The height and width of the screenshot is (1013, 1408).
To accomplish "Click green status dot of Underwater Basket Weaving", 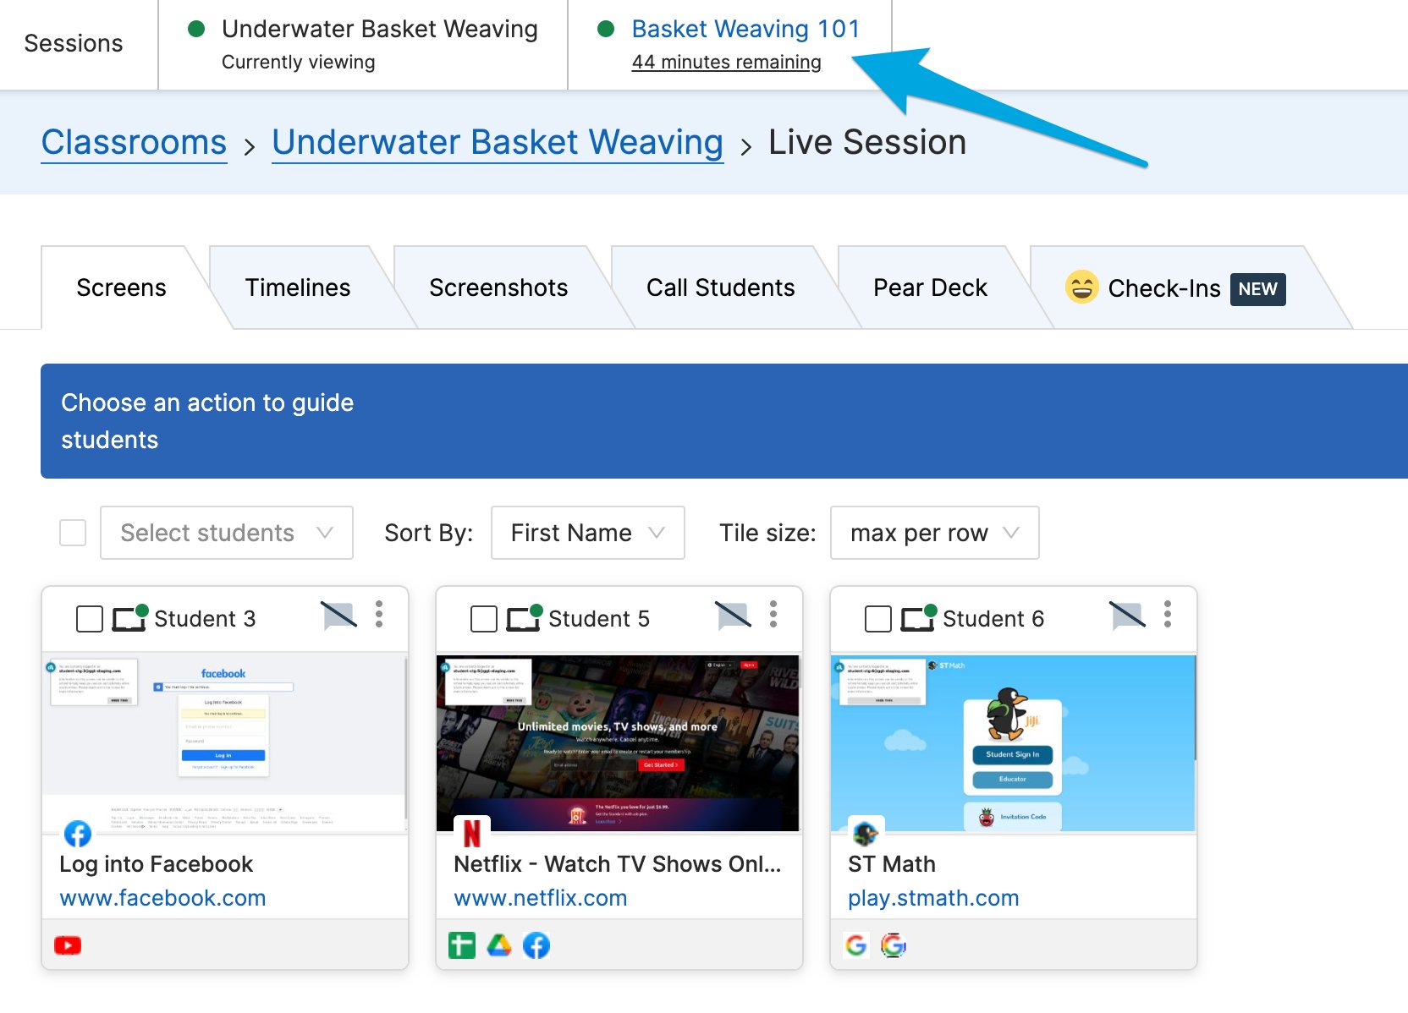I will point(196,29).
